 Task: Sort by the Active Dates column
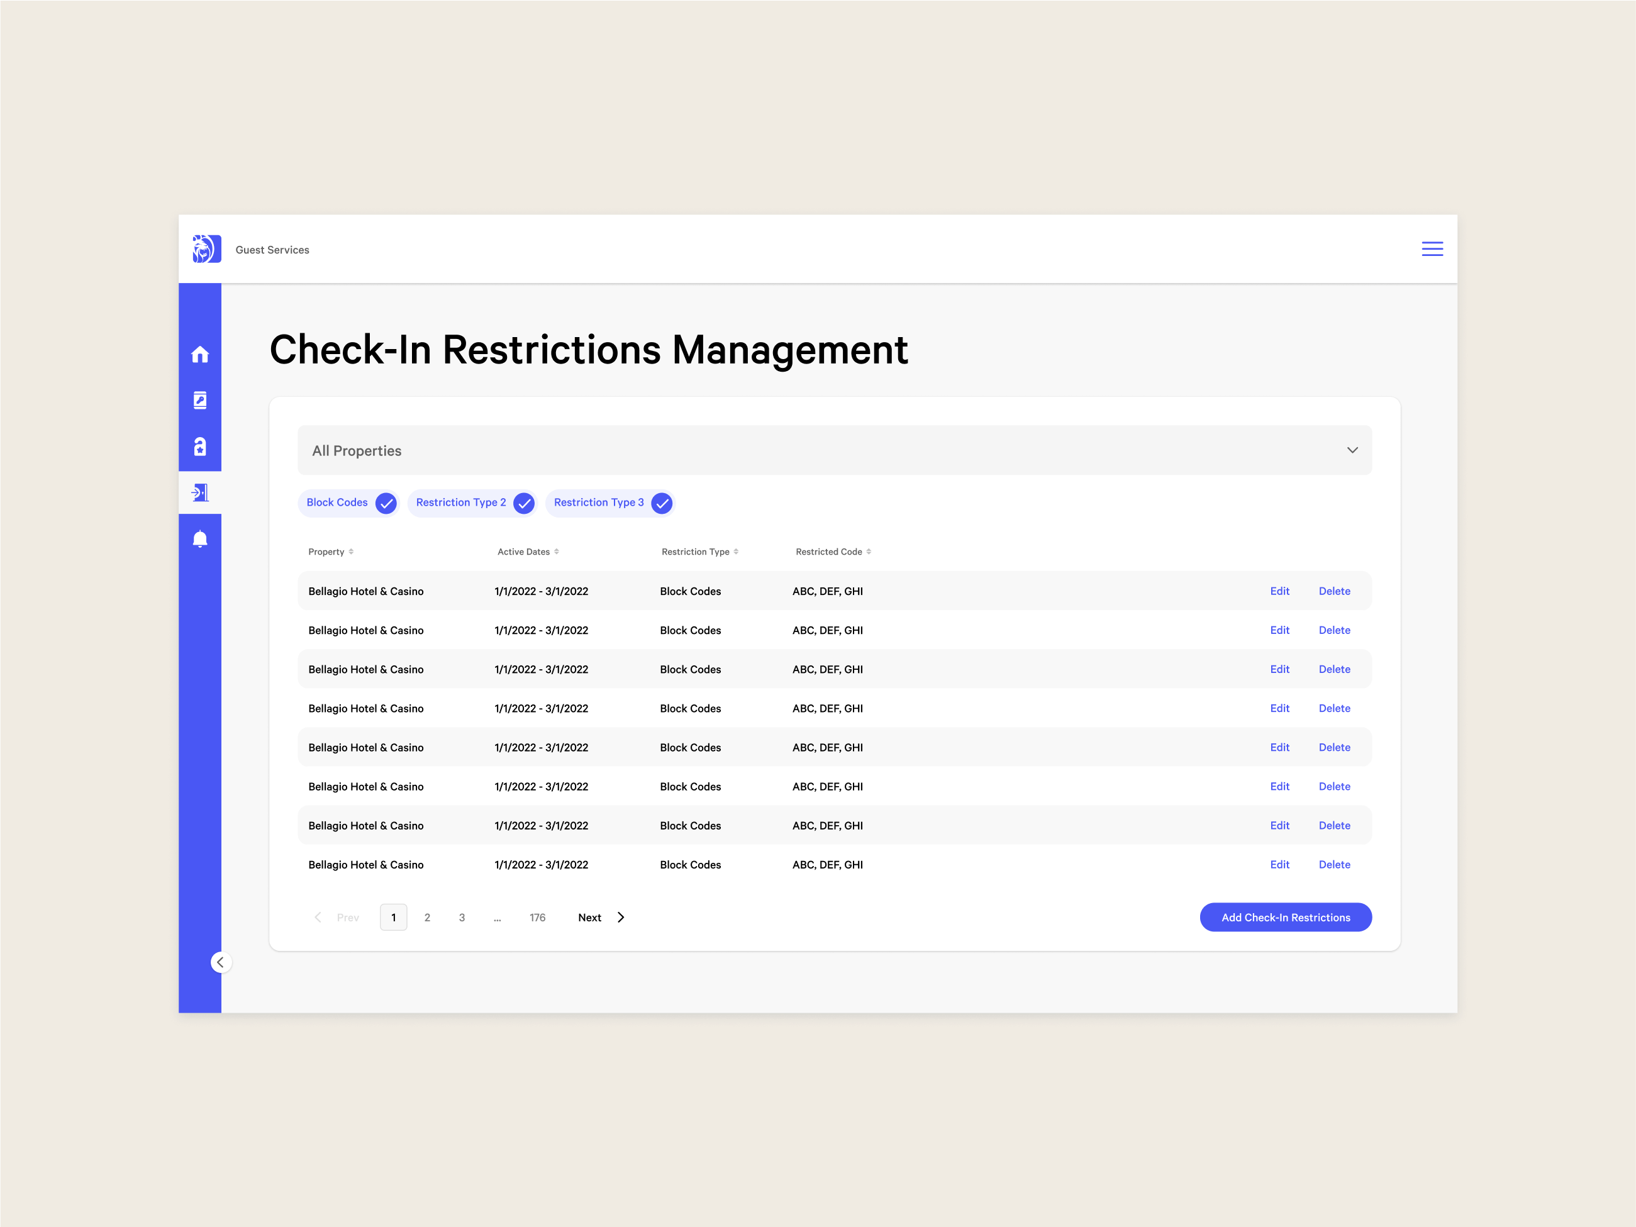point(556,552)
